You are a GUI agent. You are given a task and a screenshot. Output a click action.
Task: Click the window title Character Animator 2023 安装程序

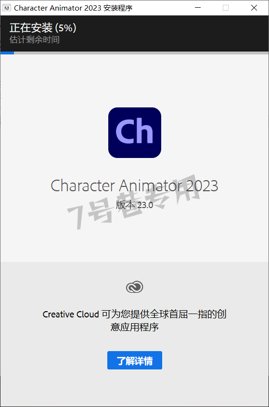click(x=73, y=8)
